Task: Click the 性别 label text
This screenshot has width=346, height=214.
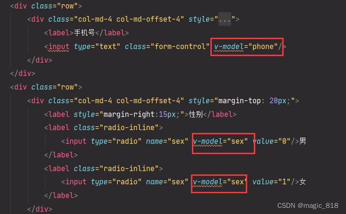Action: tap(196, 115)
